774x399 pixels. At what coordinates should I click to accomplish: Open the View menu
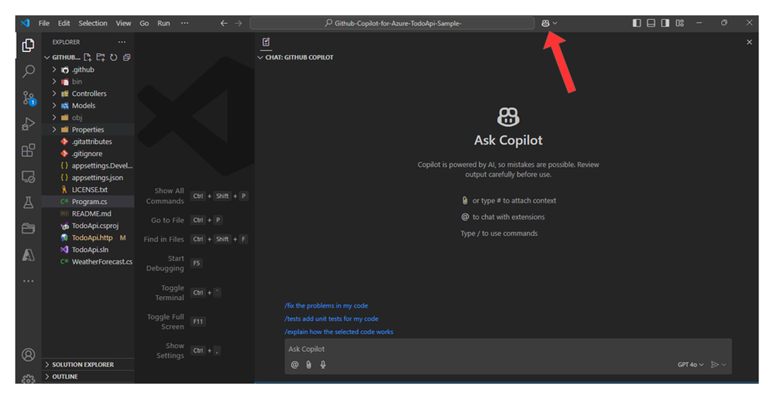pos(123,23)
